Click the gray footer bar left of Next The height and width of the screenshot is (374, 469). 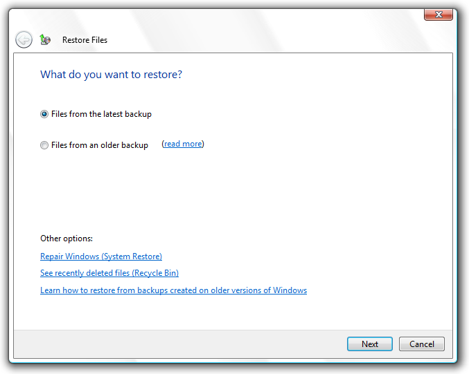pos(179,344)
